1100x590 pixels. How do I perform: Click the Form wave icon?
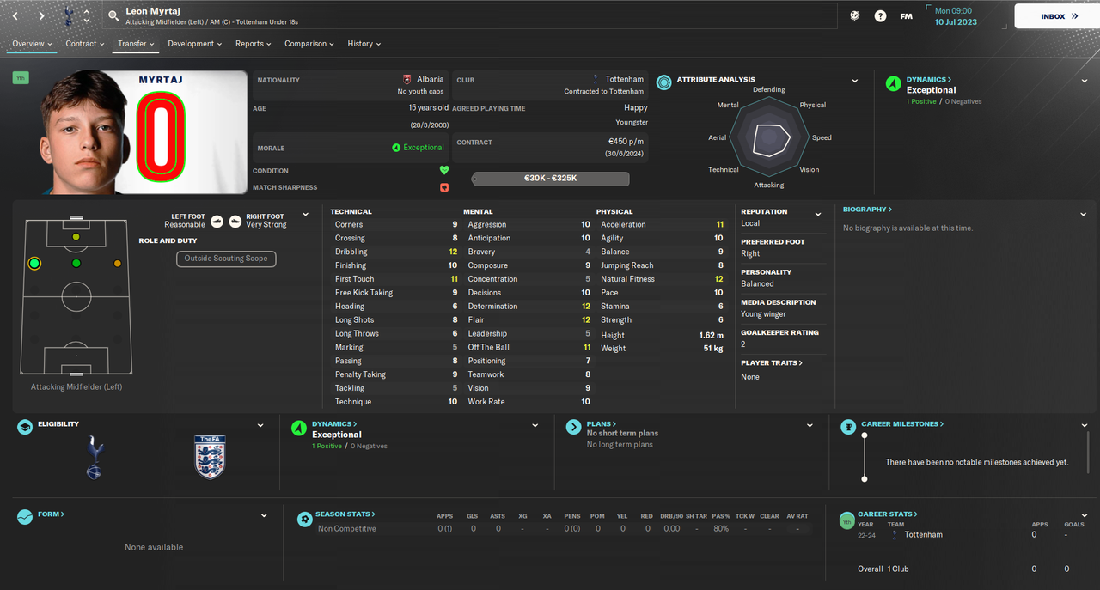pyautogui.click(x=26, y=517)
